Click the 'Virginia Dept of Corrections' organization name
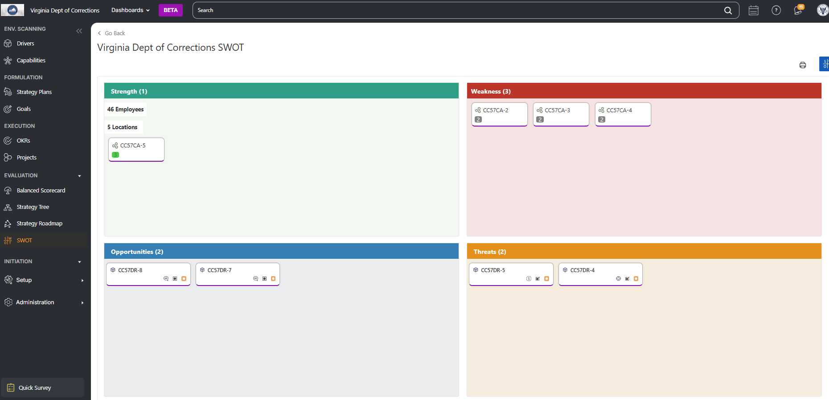This screenshot has height=400, width=829. tap(65, 10)
